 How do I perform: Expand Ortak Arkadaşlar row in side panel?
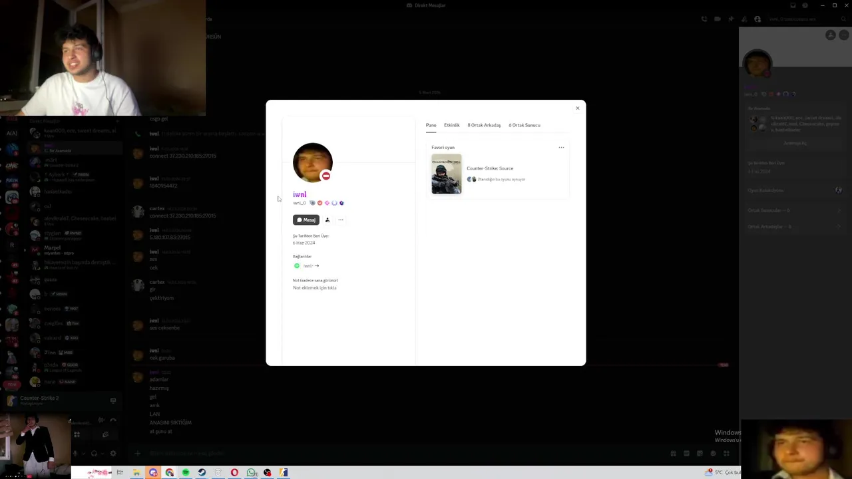(x=795, y=226)
